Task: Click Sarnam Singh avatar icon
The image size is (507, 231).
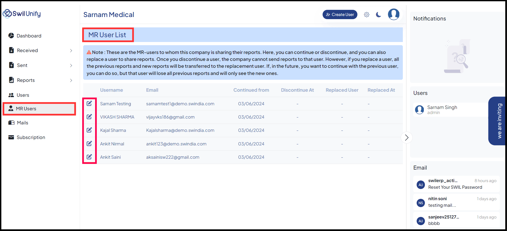Action: pyautogui.click(x=420, y=110)
